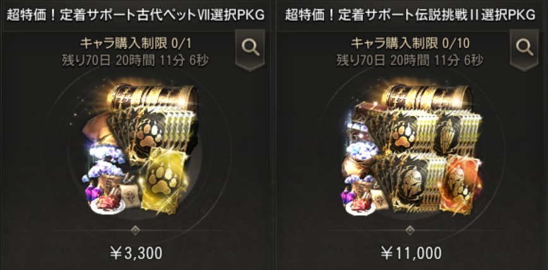Click the ¥11,000 price button

tap(410, 254)
